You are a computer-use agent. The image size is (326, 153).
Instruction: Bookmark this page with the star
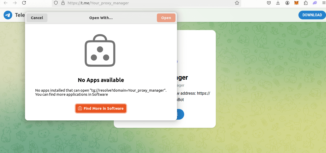click(237, 3)
